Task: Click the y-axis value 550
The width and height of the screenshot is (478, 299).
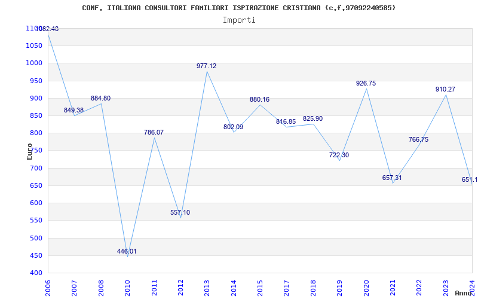Action: tap(36, 221)
